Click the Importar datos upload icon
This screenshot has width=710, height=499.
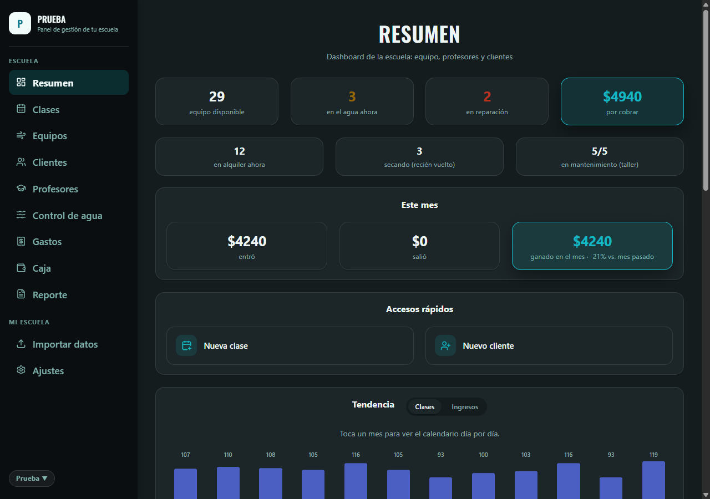pyautogui.click(x=21, y=344)
